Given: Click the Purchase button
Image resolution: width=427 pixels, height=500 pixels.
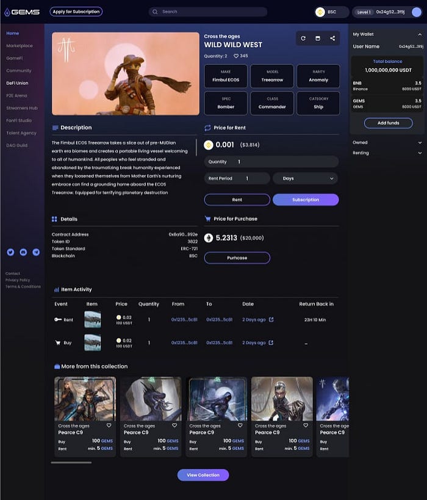Looking at the screenshot, I should (x=237, y=258).
